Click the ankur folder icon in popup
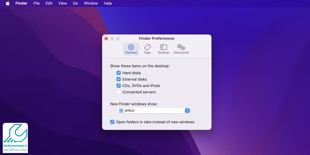The height and width of the screenshot is (155, 310). pyautogui.click(x=121, y=110)
